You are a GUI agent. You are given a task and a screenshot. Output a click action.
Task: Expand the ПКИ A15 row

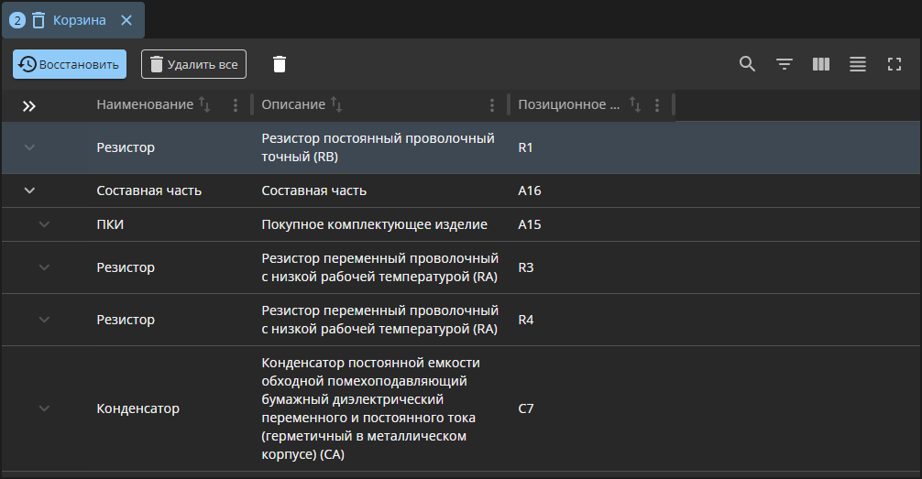pos(44,224)
